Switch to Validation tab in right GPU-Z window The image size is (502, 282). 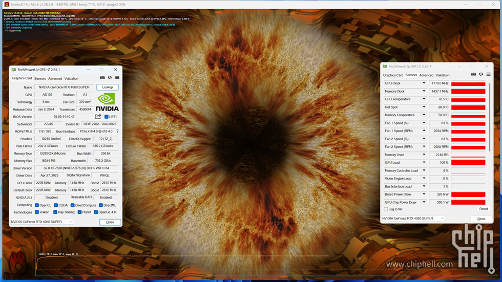tap(443, 75)
